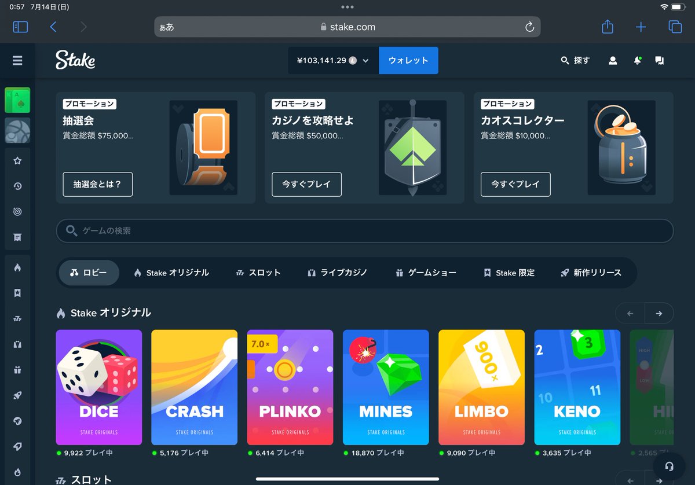The image size is (695, 485).
Task: Select the ライブカジノ tab
Action: pos(338,273)
